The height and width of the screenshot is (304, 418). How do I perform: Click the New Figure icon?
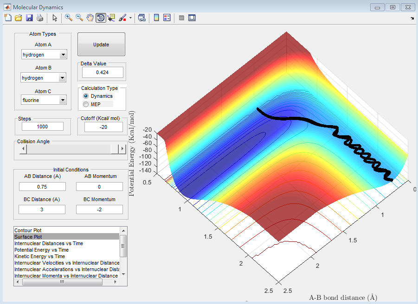pos(8,18)
